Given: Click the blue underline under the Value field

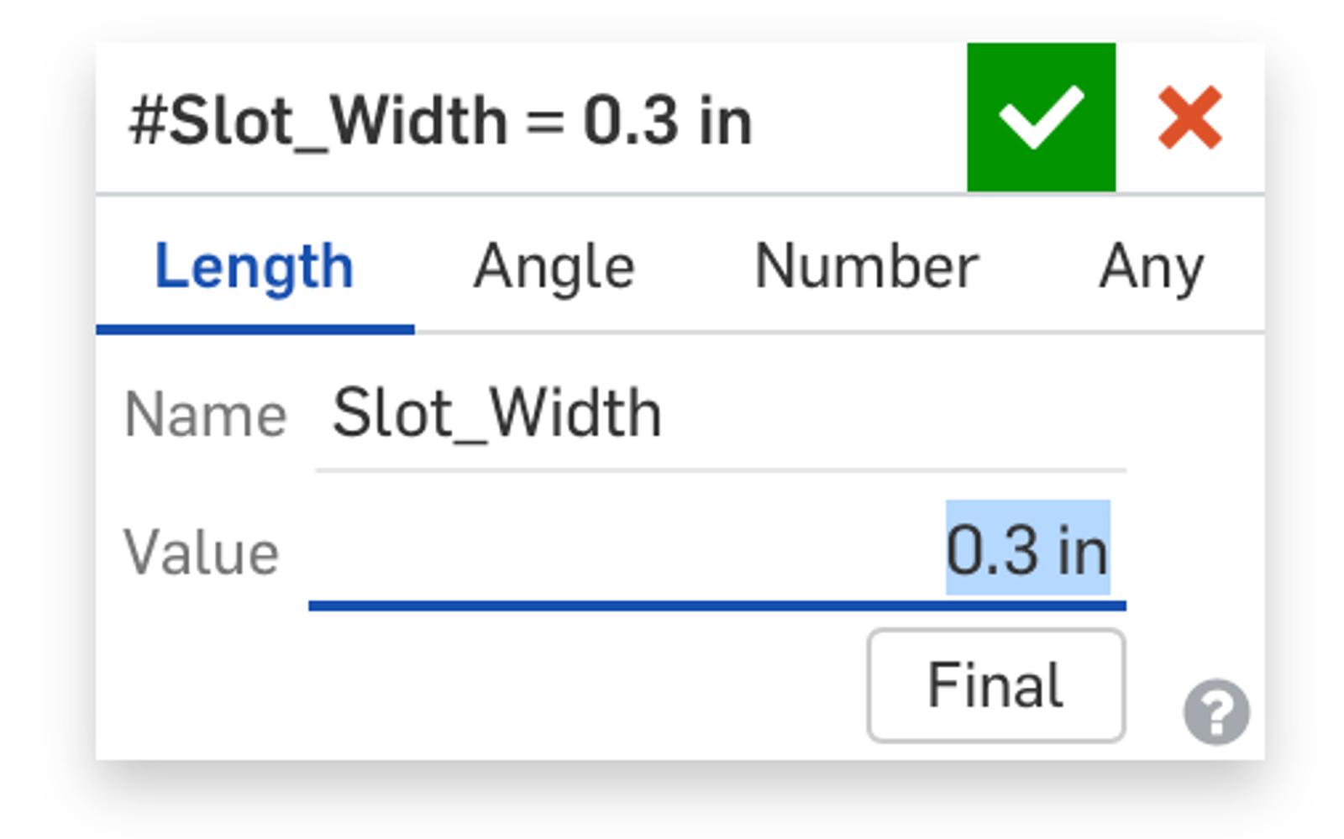Looking at the screenshot, I should [x=716, y=605].
